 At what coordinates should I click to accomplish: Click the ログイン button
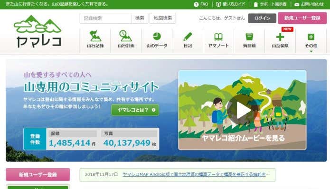point(262,18)
